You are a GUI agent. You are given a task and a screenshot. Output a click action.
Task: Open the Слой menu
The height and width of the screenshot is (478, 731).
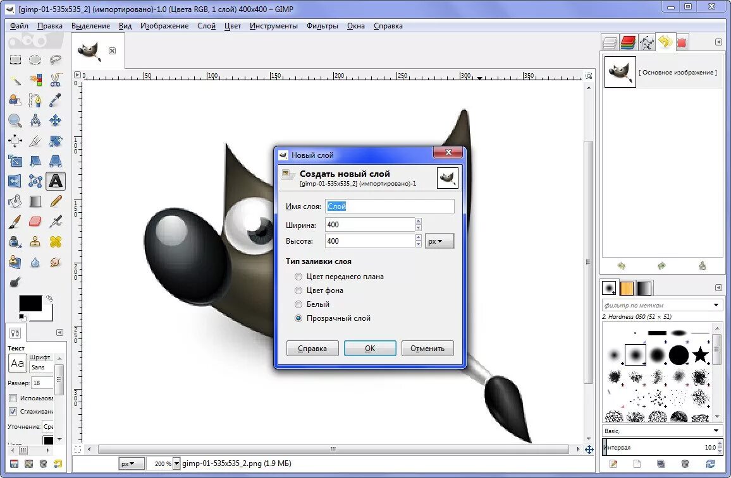207,26
